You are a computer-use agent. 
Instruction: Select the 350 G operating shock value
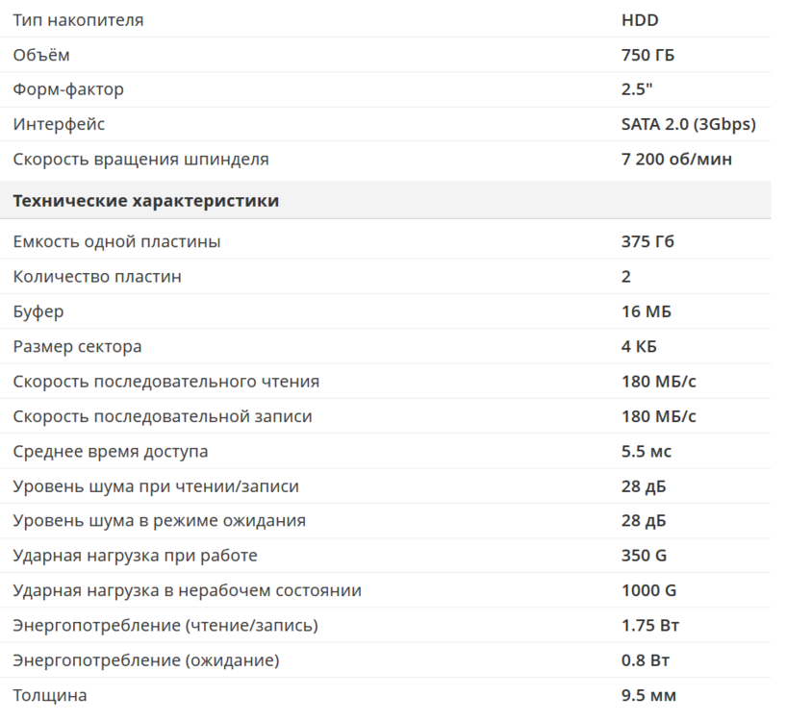pyautogui.click(x=644, y=556)
